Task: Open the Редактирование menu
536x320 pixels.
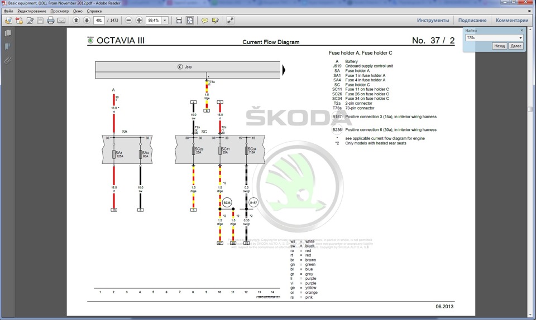Action: pyautogui.click(x=31, y=11)
